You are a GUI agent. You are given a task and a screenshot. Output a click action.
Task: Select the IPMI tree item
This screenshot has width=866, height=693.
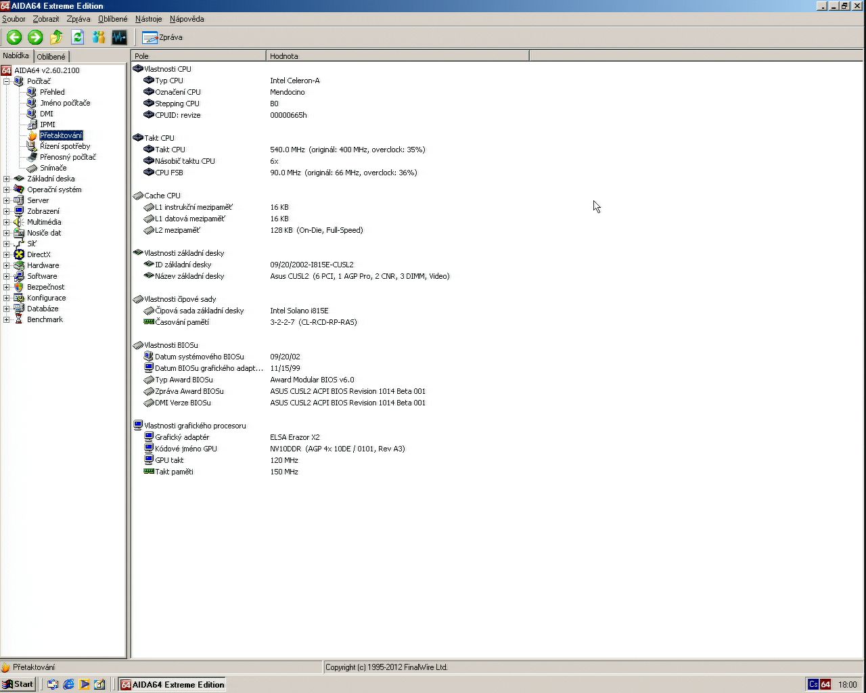pyautogui.click(x=47, y=125)
